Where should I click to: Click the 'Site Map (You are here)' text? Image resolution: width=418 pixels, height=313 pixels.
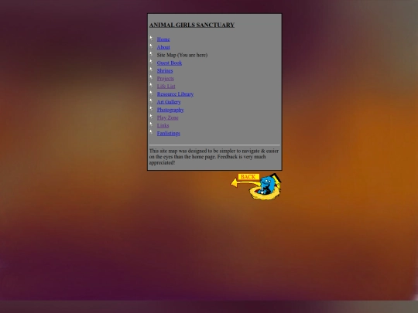tap(182, 55)
